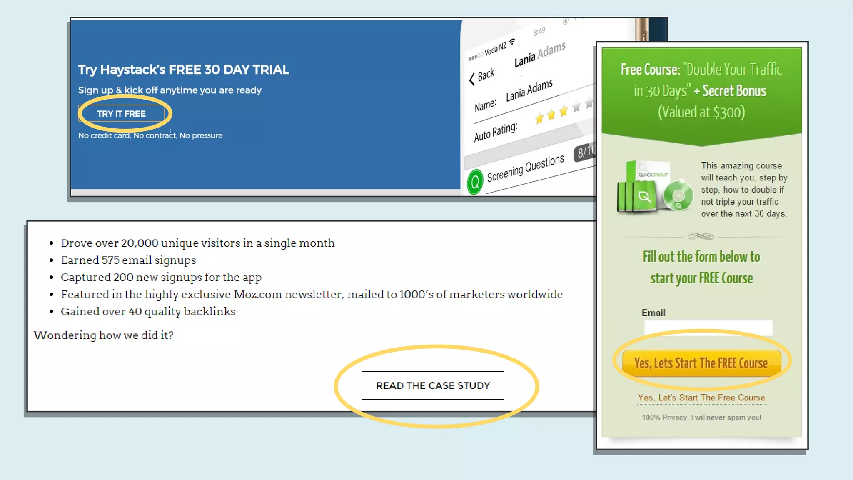Image resolution: width=853 pixels, height=480 pixels.
Task: Click the Quicksprout green CD disc icon
Action: point(678,196)
